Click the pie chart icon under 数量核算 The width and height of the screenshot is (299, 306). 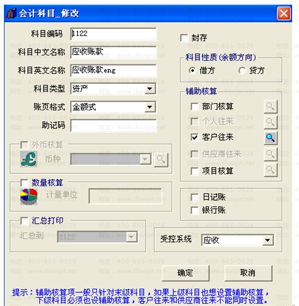coord(29,197)
